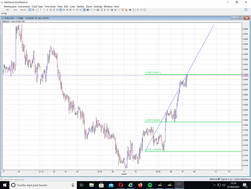The image size is (251, 189).
Task: Restore the EUR/USD chart inner window
Action: tap(240, 18)
